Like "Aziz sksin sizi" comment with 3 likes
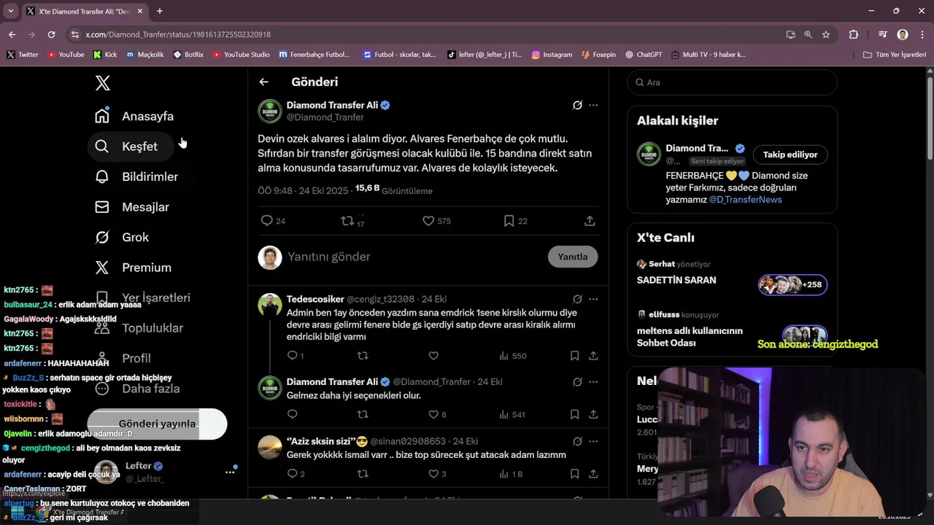Screen dimensions: 934x525 tap(437, 474)
